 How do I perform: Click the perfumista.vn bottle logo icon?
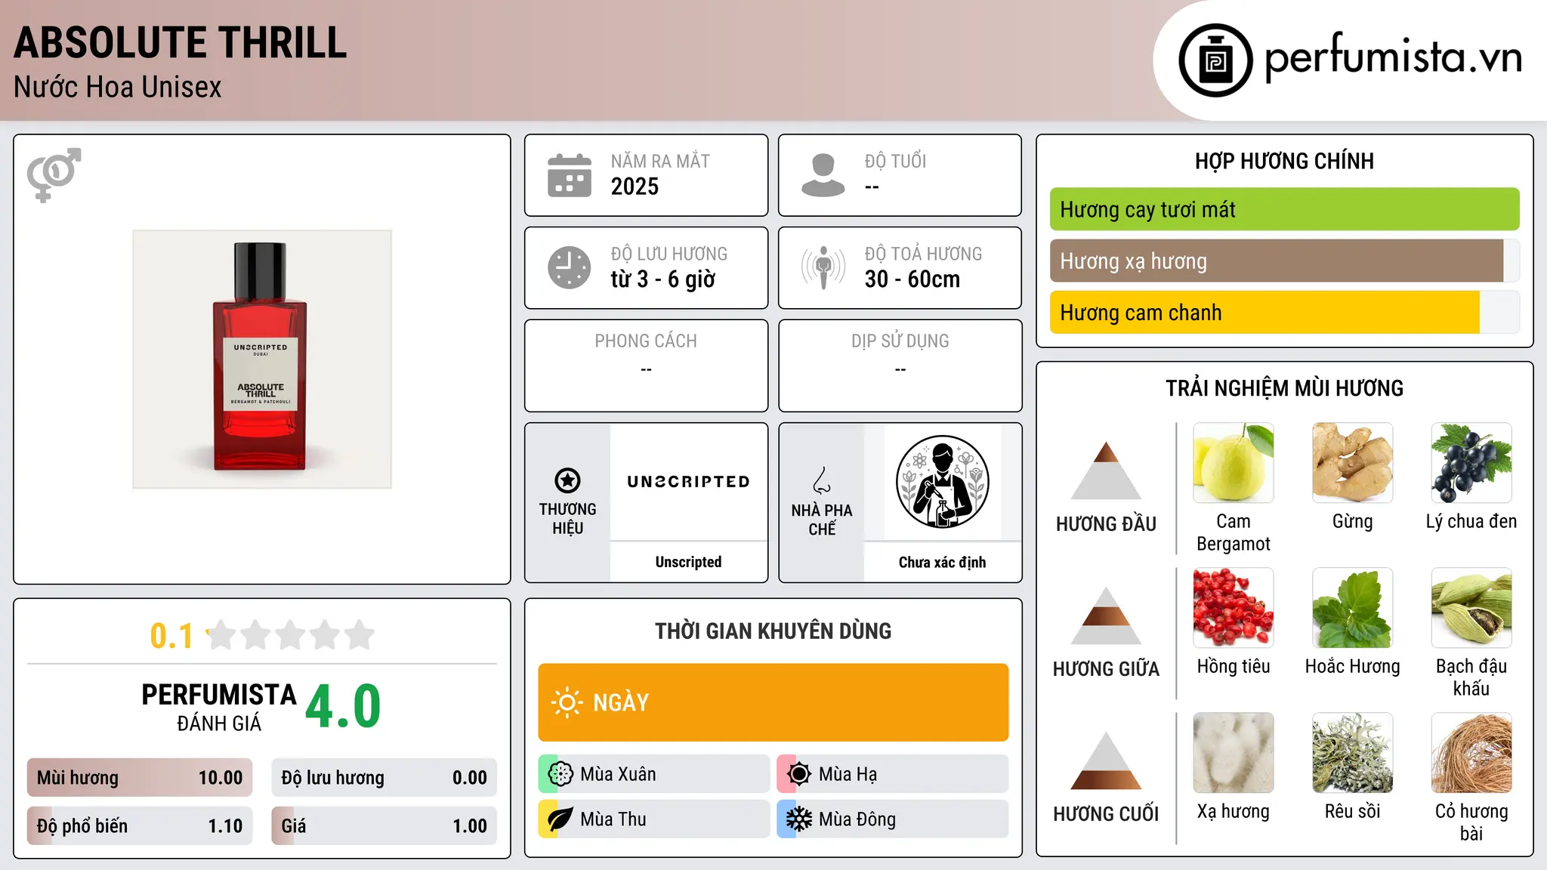click(x=1215, y=60)
